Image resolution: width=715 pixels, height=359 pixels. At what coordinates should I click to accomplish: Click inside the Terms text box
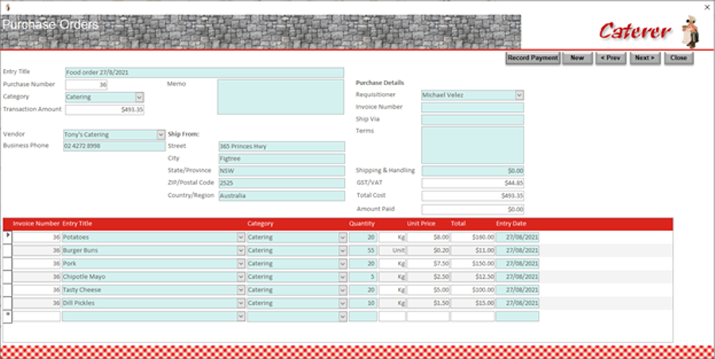pos(473,145)
